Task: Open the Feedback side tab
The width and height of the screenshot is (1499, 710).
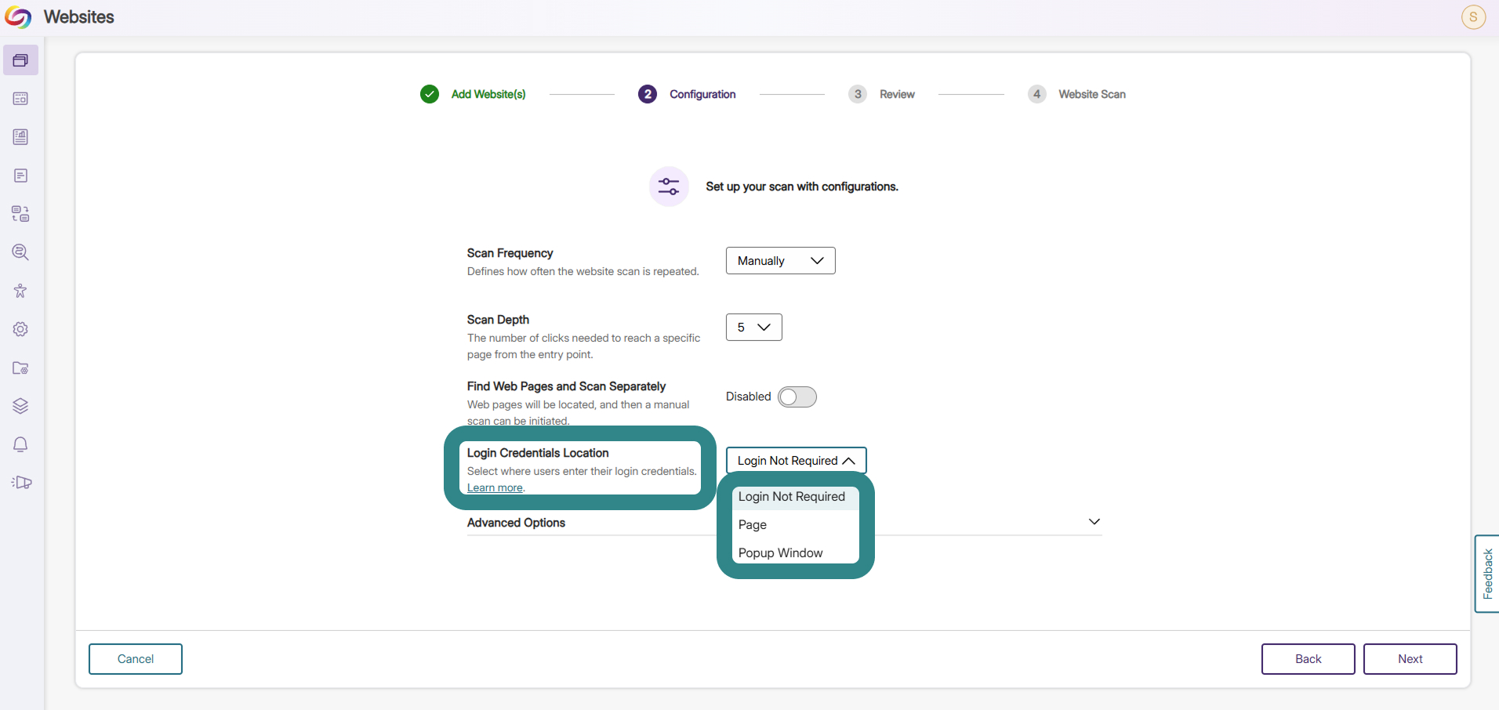Action: (x=1487, y=574)
